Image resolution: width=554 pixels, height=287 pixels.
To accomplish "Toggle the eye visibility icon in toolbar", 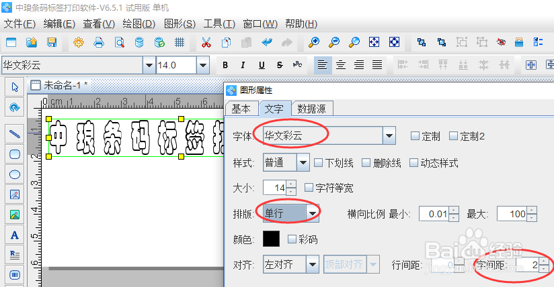I will click(501, 43).
